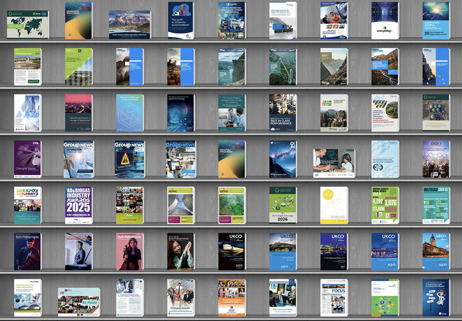
Task: Open Group News 'Automation Comes of Age' issue
Action: click(x=79, y=159)
